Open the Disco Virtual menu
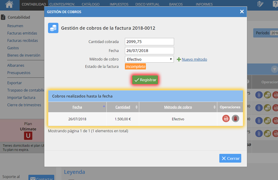 coord(147,4)
